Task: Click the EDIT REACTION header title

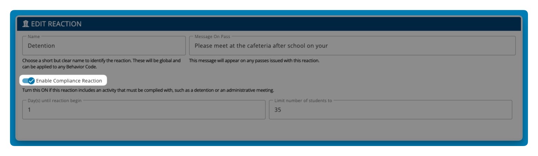Action: pyautogui.click(x=56, y=24)
